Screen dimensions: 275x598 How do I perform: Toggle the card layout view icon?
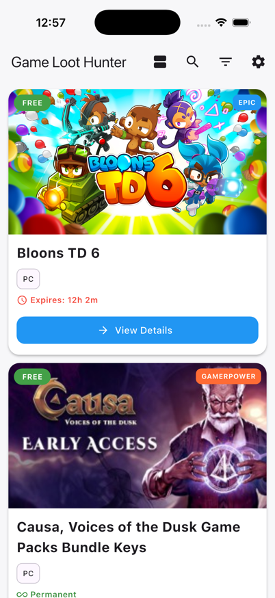coord(160,62)
